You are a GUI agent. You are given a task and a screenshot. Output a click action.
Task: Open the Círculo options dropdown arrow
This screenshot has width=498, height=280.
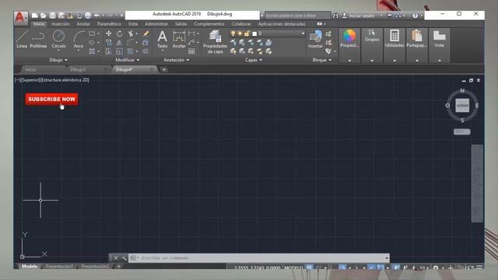pos(58,51)
